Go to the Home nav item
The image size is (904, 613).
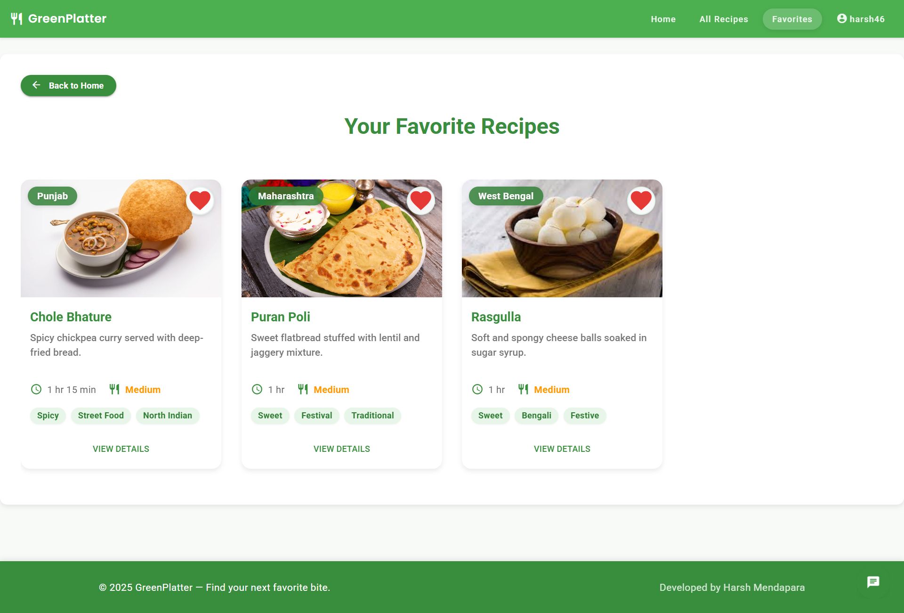click(x=663, y=19)
